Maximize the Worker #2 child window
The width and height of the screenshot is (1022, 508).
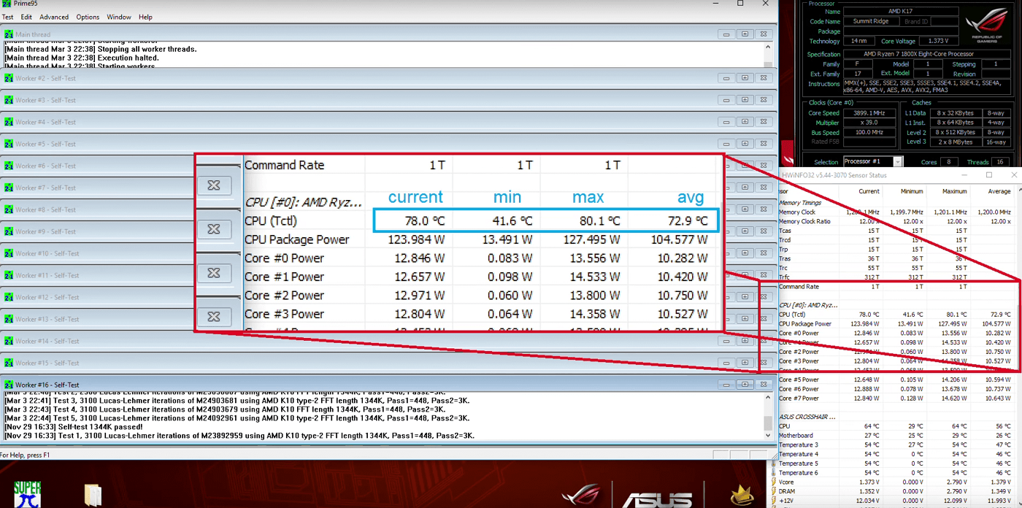(x=745, y=78)
